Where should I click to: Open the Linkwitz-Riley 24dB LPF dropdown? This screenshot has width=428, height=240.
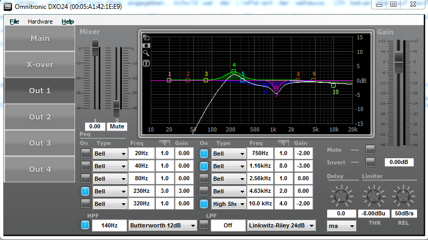pos(281,225)
